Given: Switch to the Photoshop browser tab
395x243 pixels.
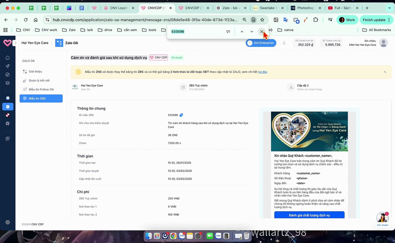Looking at the screenshot, I should (x=305, y=8).
